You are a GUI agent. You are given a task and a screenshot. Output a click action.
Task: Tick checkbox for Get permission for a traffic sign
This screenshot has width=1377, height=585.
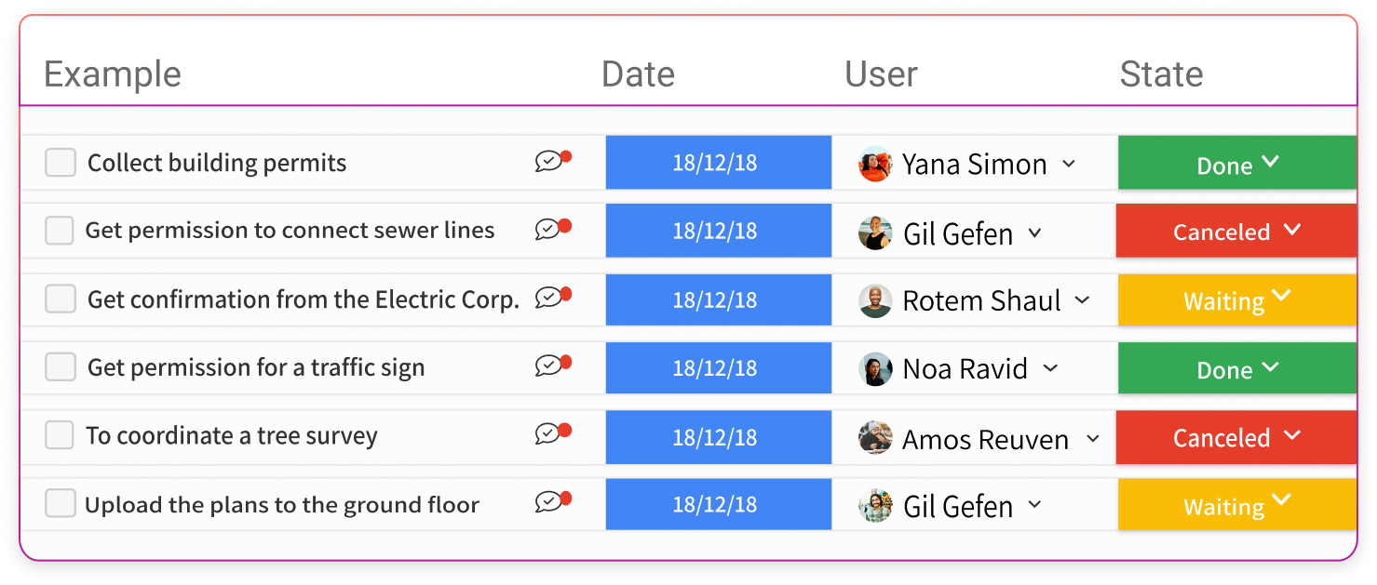pos(61,367)
